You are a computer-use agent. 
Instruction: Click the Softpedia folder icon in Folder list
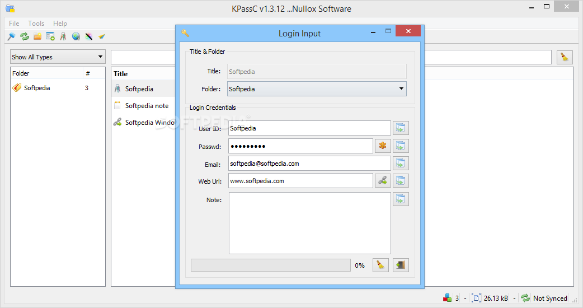point(17,88)
